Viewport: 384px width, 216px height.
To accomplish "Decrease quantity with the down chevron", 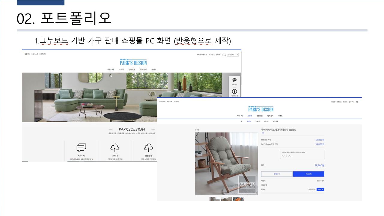I will coord(283,156).
